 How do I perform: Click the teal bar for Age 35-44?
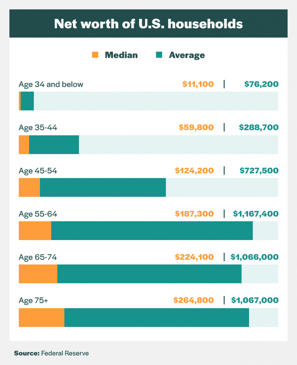click(54, 145)
